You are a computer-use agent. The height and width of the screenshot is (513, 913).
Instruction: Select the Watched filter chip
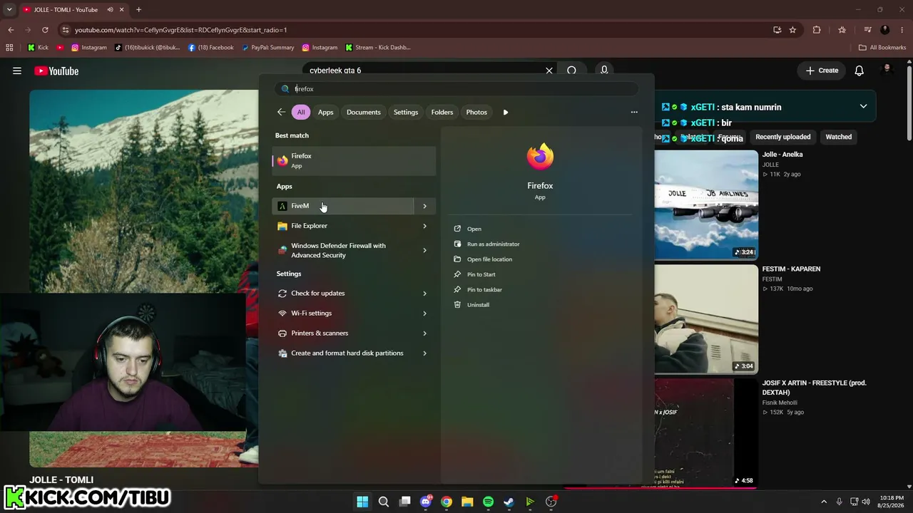coord(839,137)
